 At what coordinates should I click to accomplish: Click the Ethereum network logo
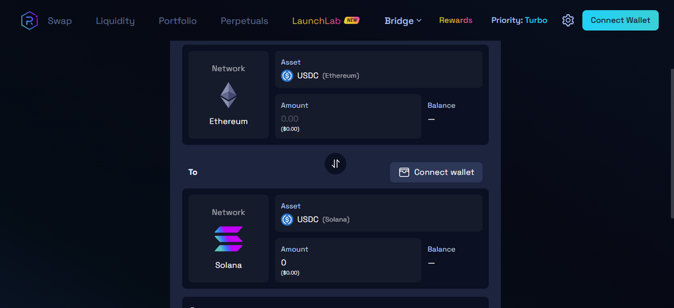pyautogui.click(x=228, y=95)
